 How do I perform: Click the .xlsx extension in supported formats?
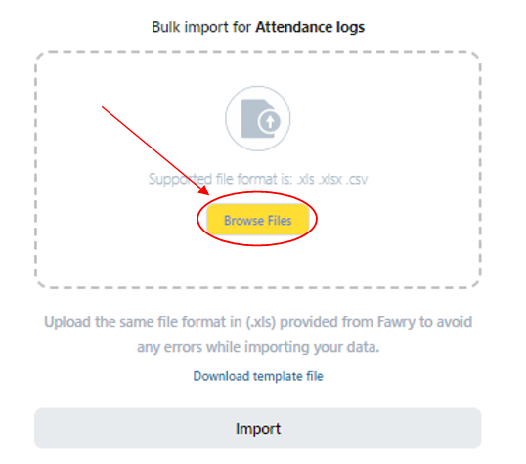tap(329, 179)
